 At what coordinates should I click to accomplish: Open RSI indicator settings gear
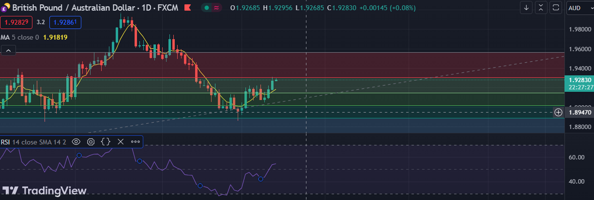coord(91,142)
